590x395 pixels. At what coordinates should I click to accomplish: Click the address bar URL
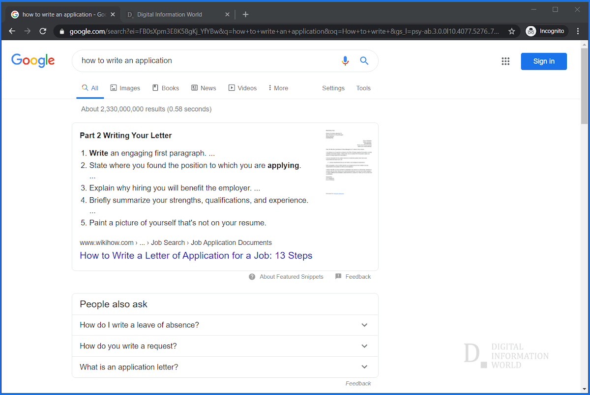(284, 31)
